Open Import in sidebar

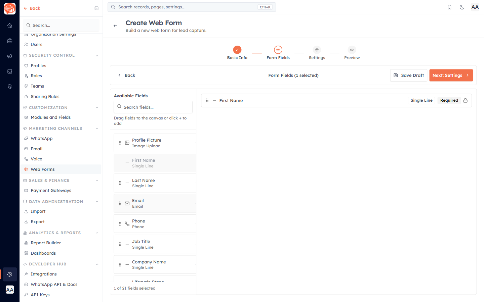(61, 211)
